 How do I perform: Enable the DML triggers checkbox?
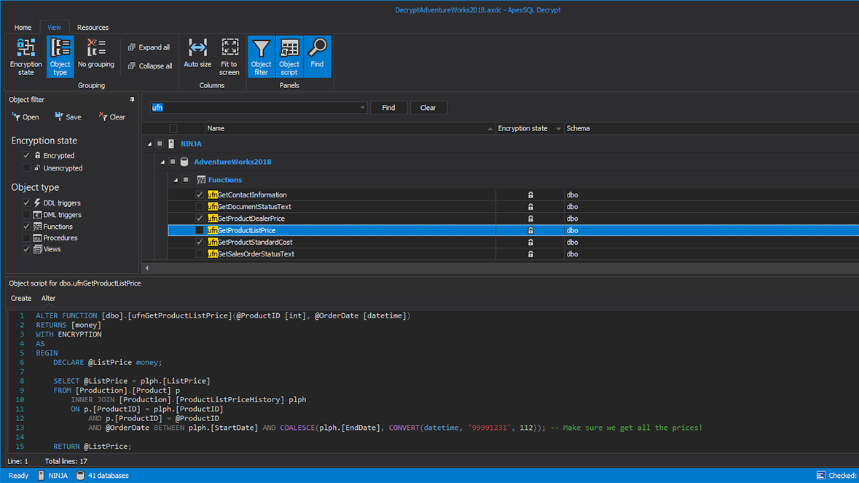point(26,215)
